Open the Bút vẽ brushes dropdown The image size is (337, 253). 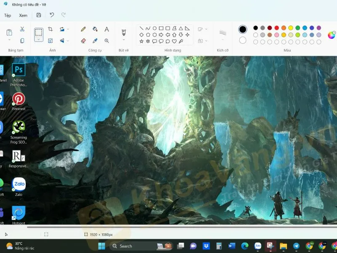[x=124, y=40]
